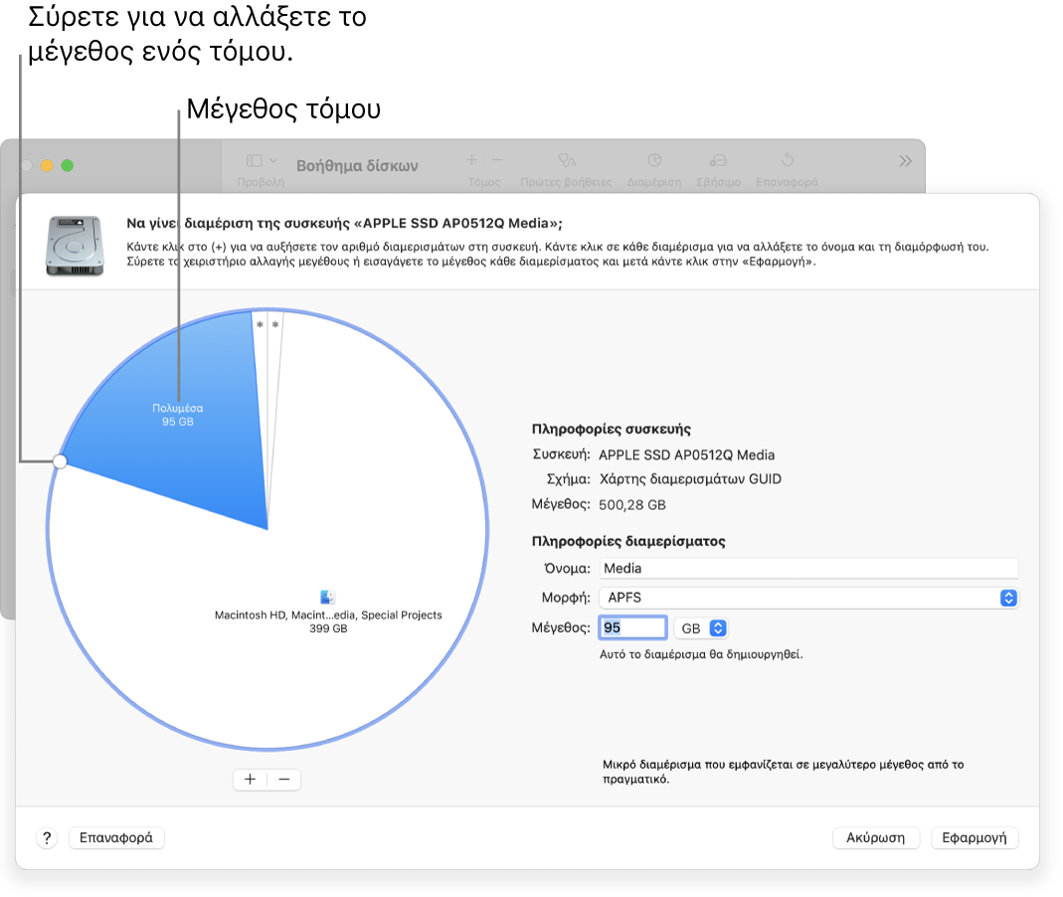Open the Προβολή view dropdown chevron
This screenshot has height=897, width=1063.
pyautogui.click(x=273, y=161)
